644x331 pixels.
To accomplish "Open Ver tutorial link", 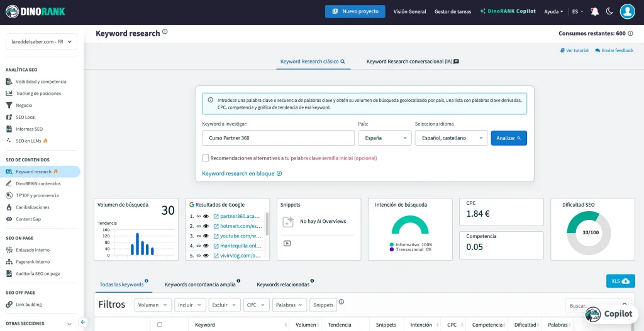I will pos(574,50).
